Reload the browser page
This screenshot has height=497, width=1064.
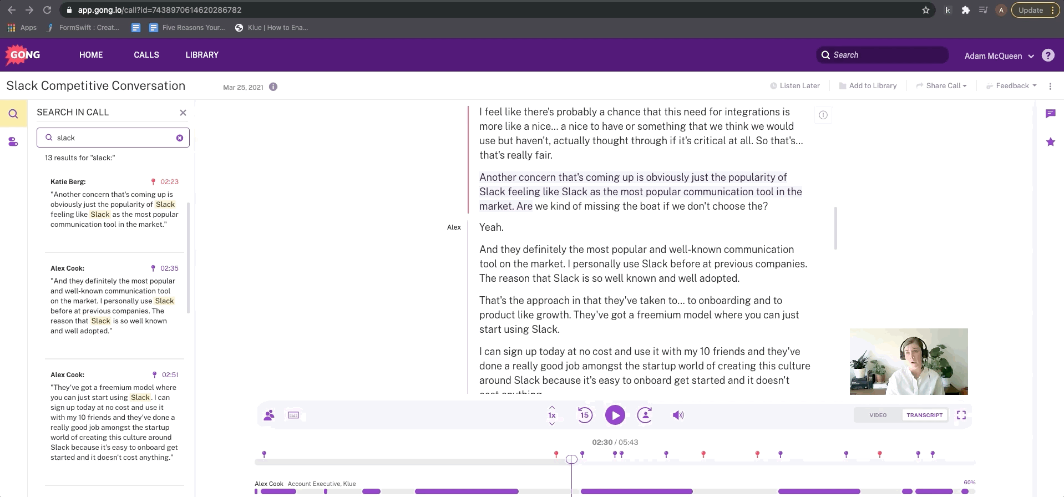pyautogui.click(x=47, y=10)
